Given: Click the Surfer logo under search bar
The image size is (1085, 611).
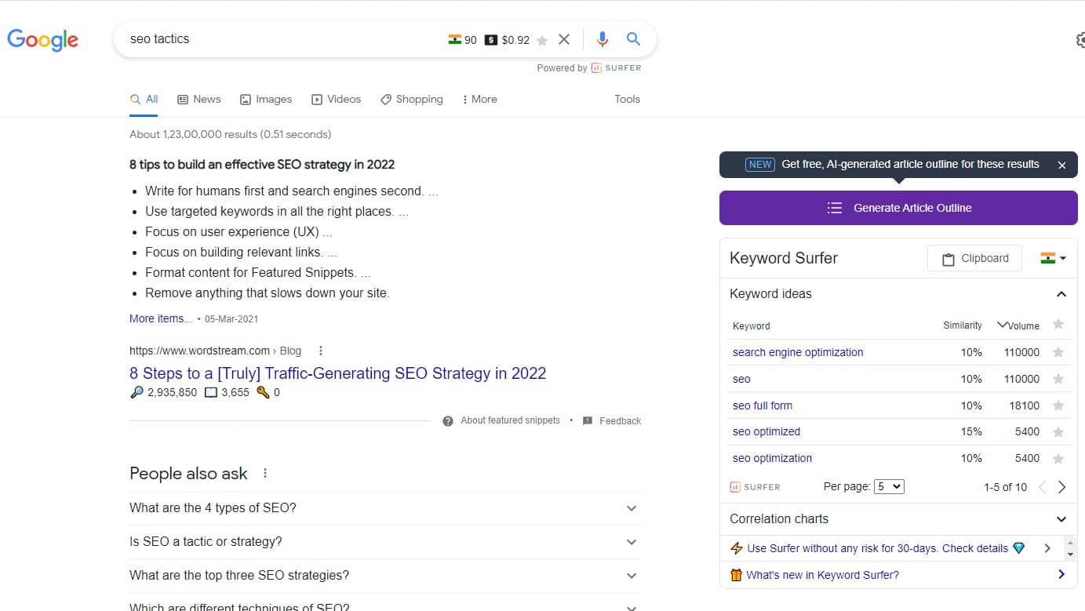Looking at the screenshot, I should pyautogui.click(x=616, y=68).
